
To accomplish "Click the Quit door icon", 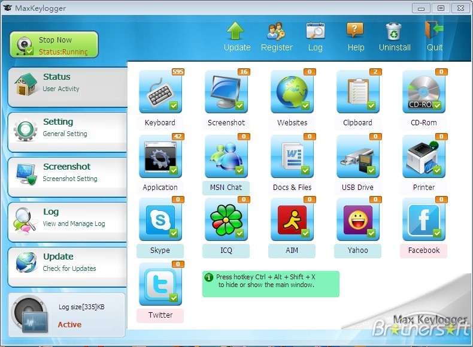I will tap(434, 30).
